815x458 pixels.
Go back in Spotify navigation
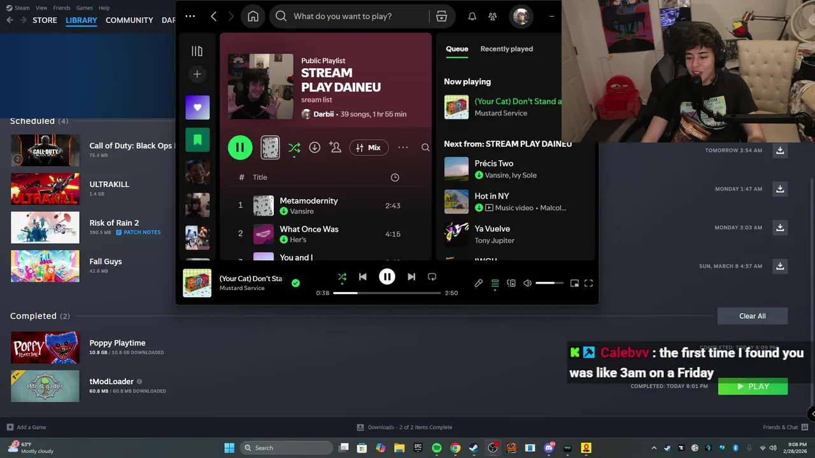click(213, 17)
